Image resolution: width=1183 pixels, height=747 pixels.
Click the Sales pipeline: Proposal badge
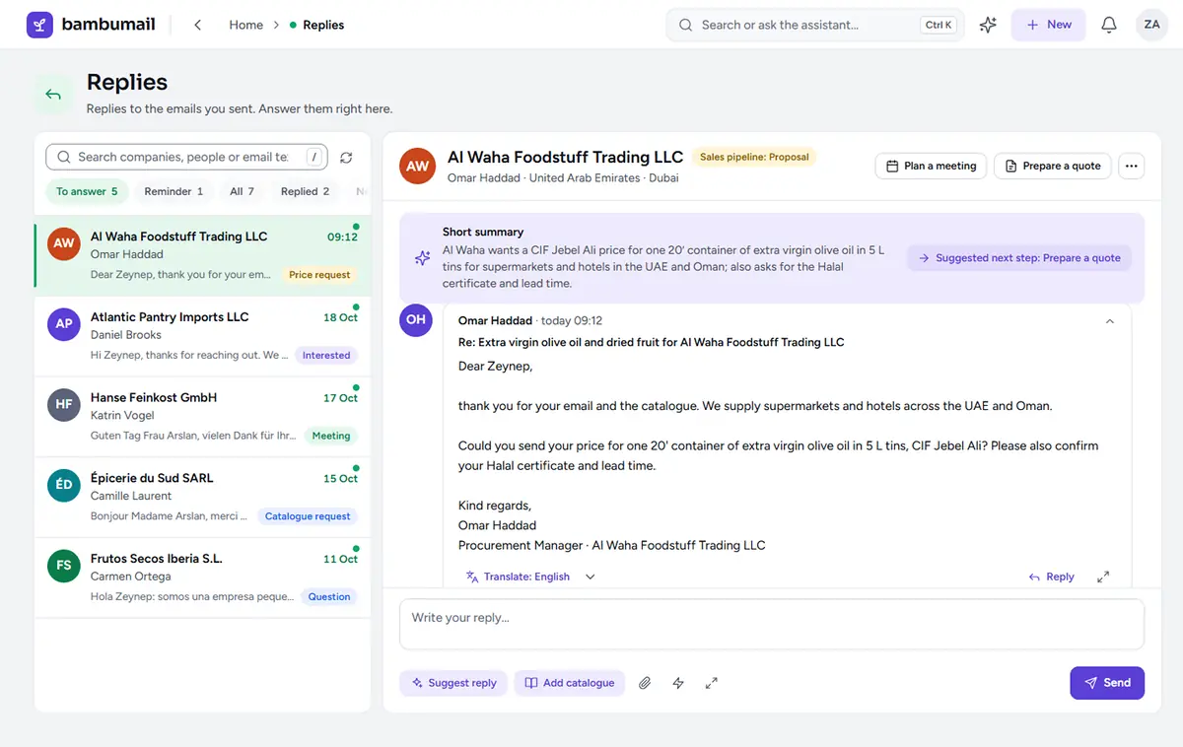click(754, 157)
